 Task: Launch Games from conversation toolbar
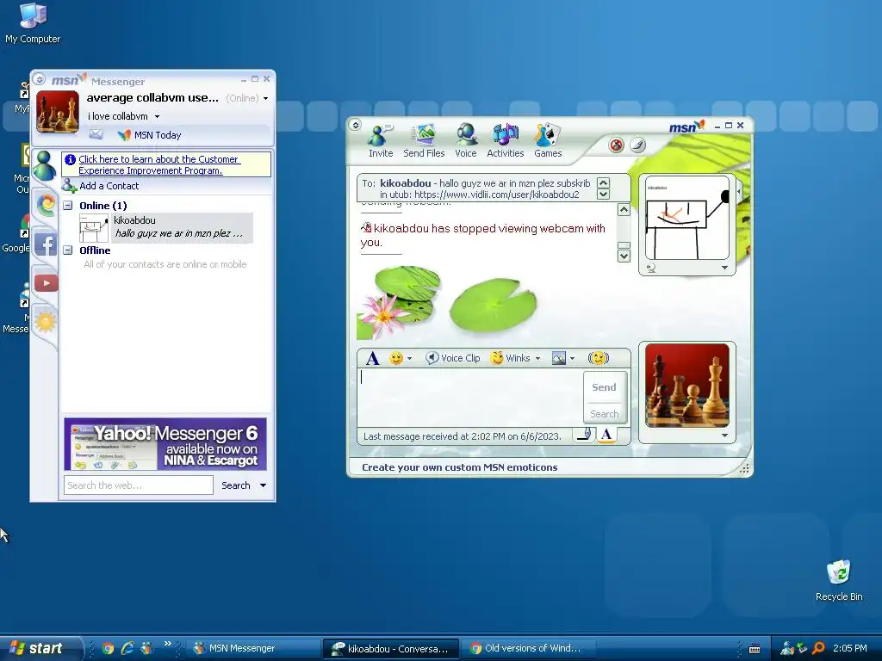(547, 141)
